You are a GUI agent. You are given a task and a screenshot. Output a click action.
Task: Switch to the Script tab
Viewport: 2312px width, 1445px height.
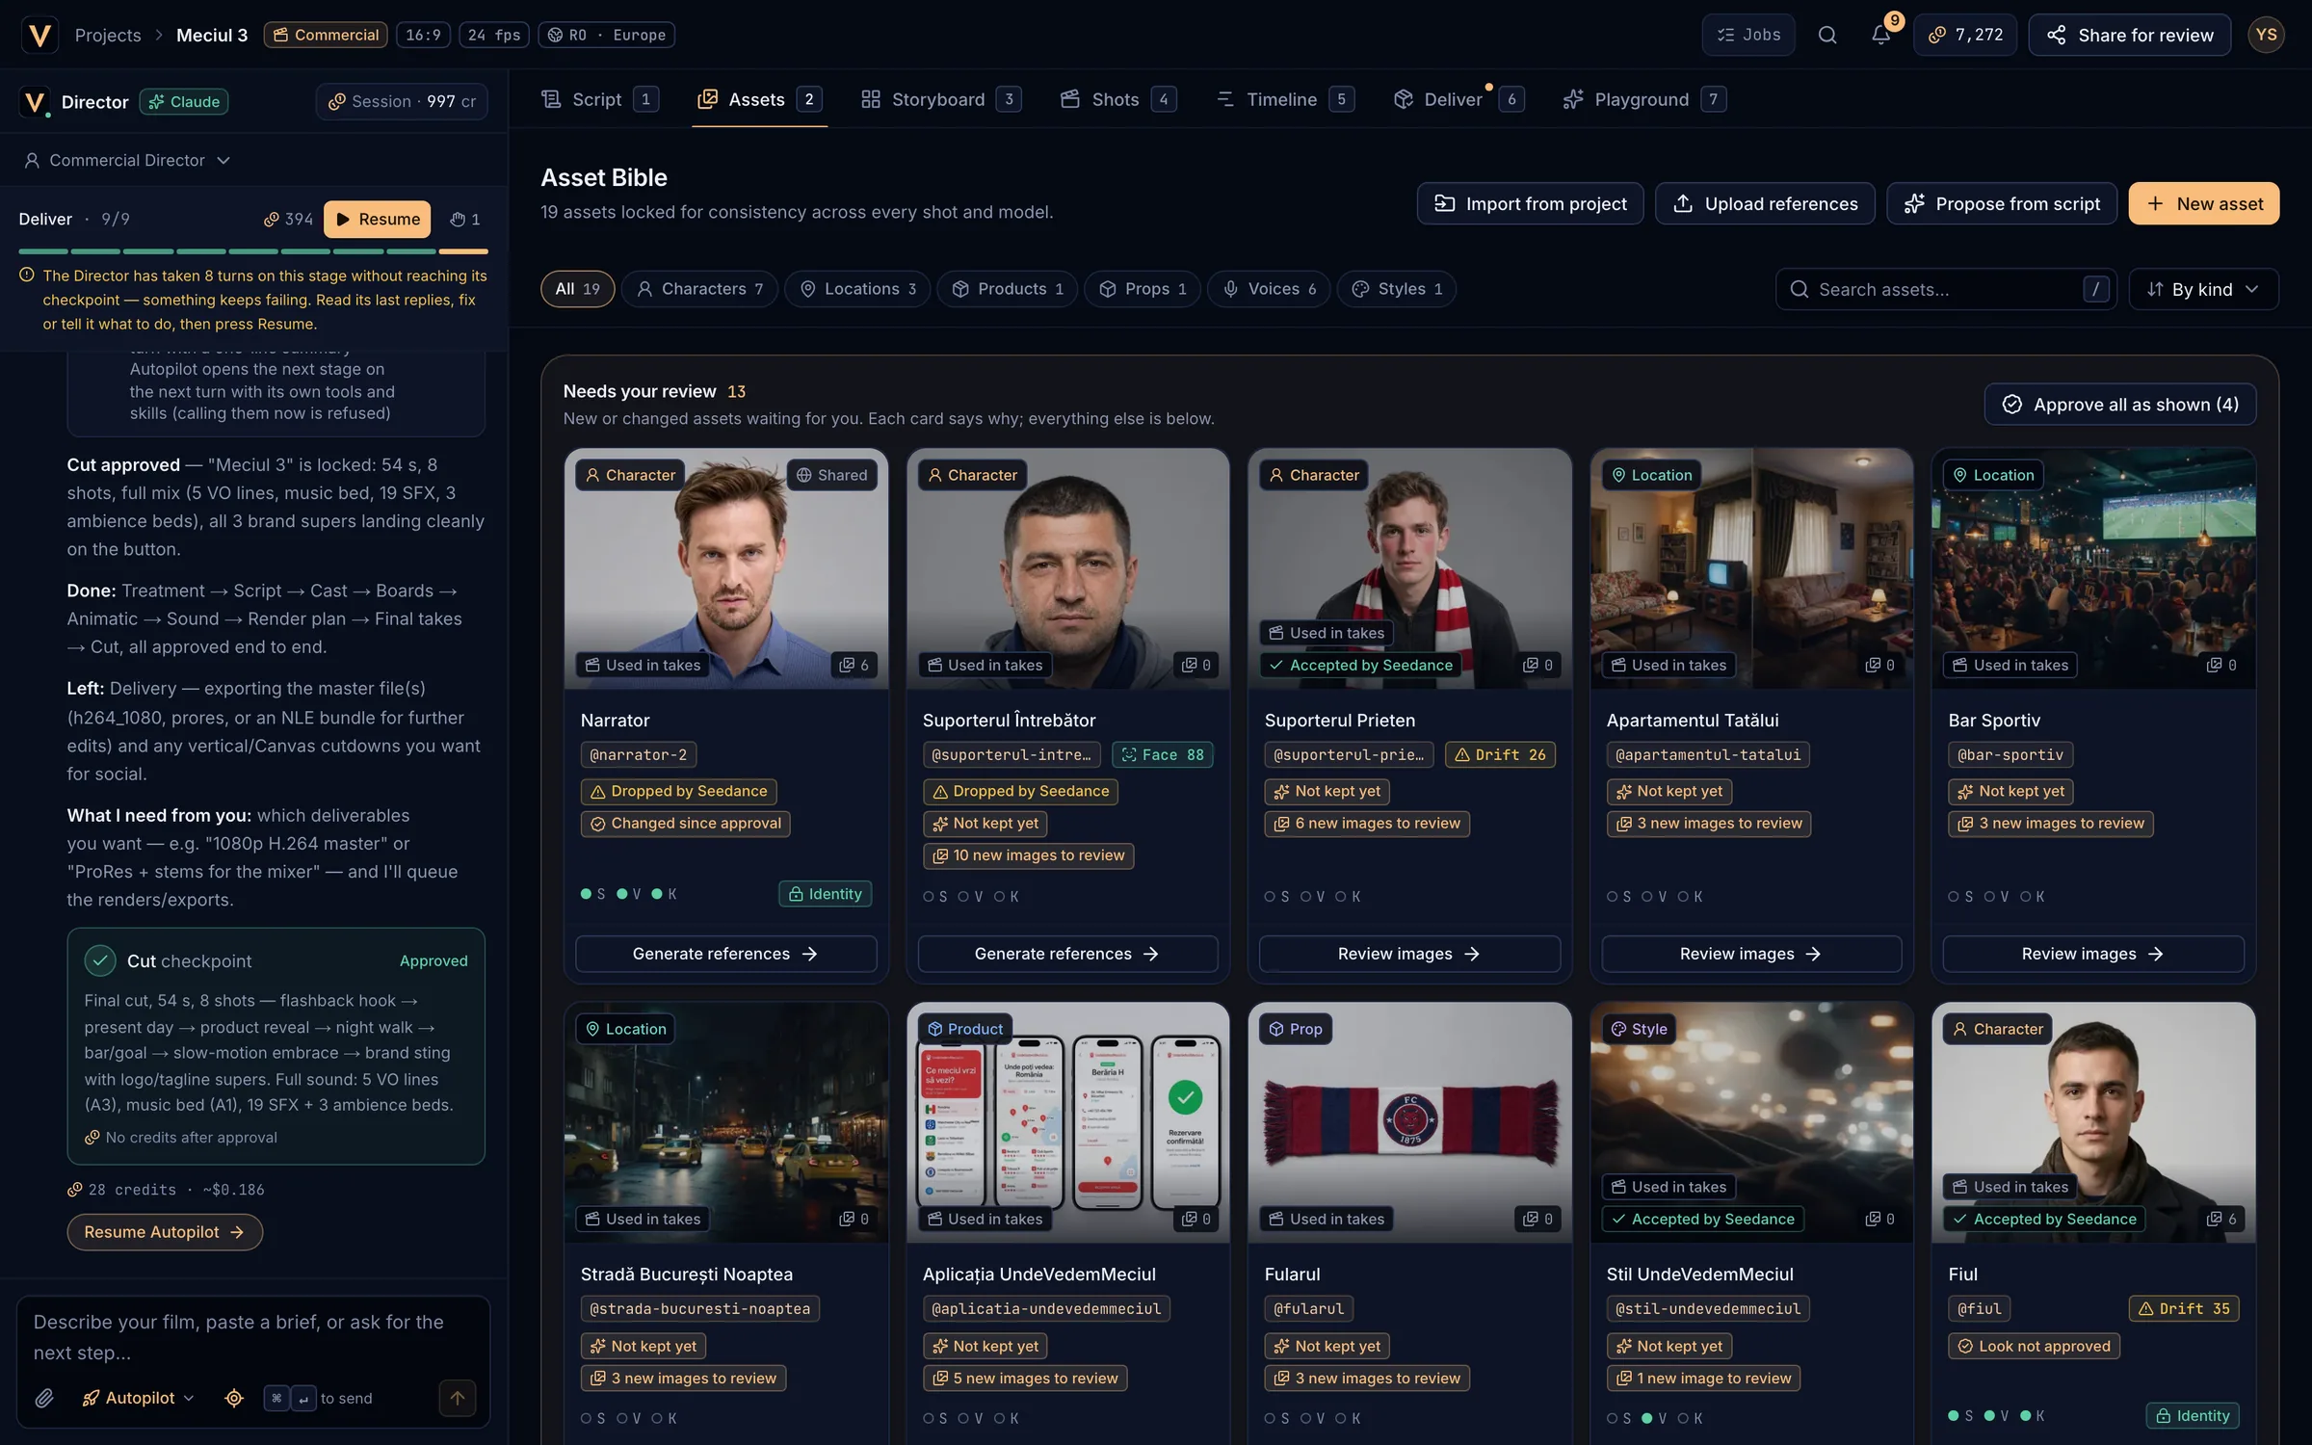click(599, 99)
